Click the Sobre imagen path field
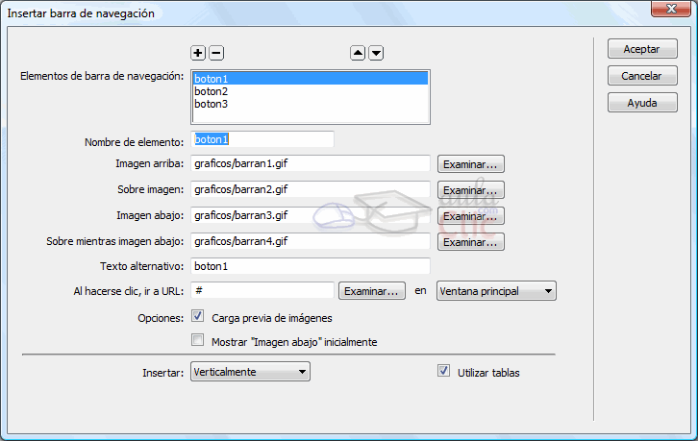The height and width of the screenshot is (441, 698). [x=310, y=189]
